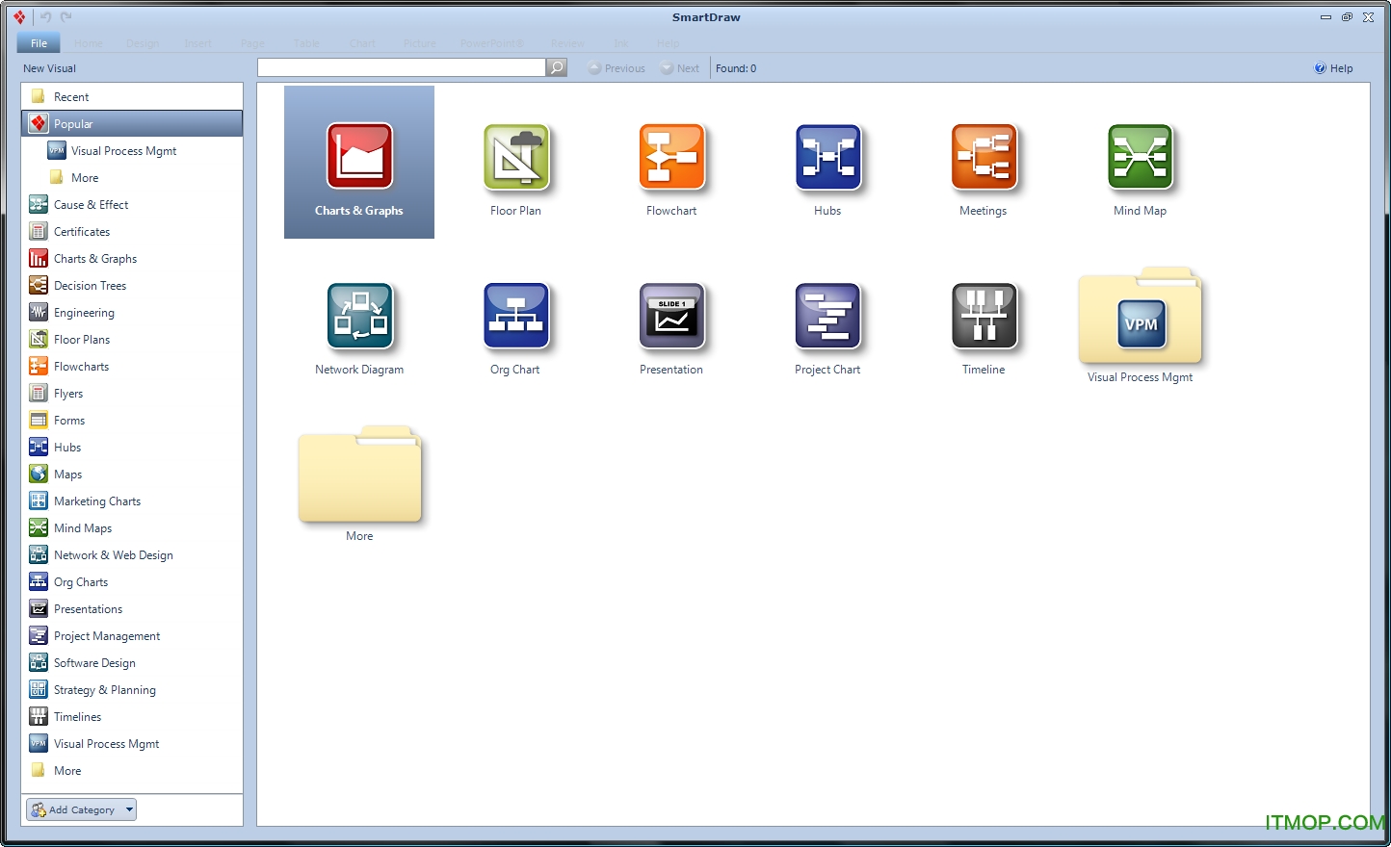Screen dimensions: 1391x847
Task: Click inside the template search field
Action: pos(402,67)
